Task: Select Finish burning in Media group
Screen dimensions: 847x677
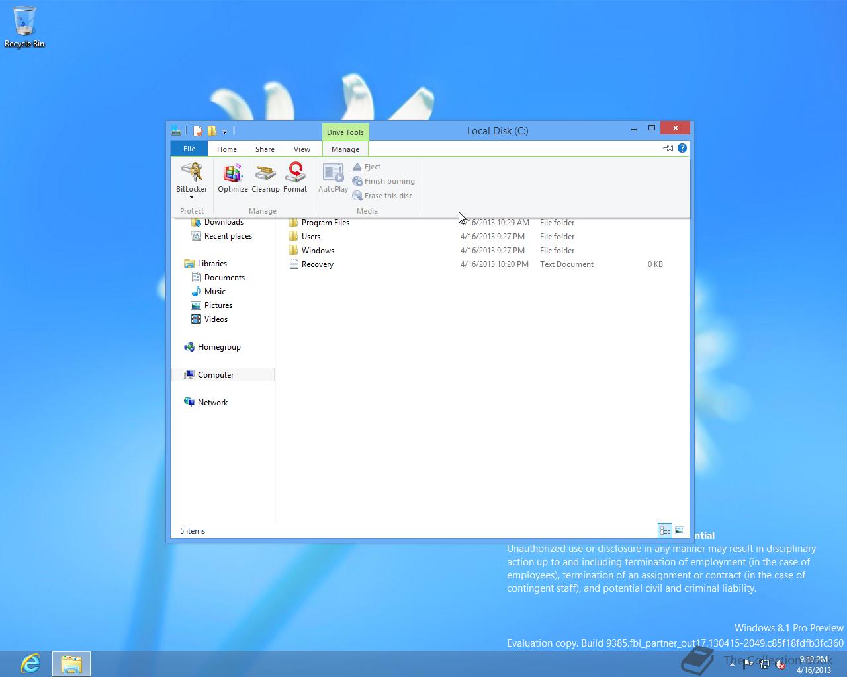Action: [x=384, y=181]
